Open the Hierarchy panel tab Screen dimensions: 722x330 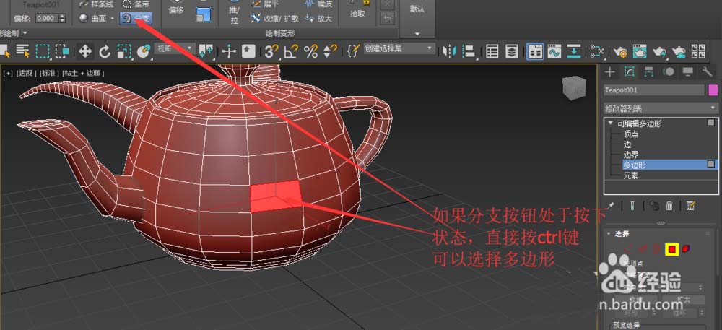point(648,71)
